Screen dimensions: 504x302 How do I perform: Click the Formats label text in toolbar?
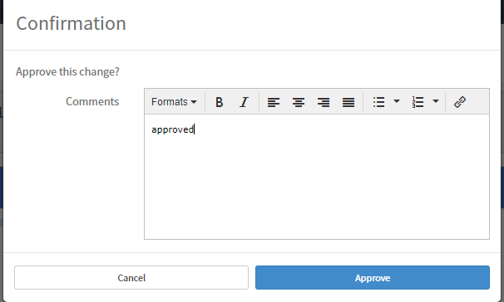[170, 102]
